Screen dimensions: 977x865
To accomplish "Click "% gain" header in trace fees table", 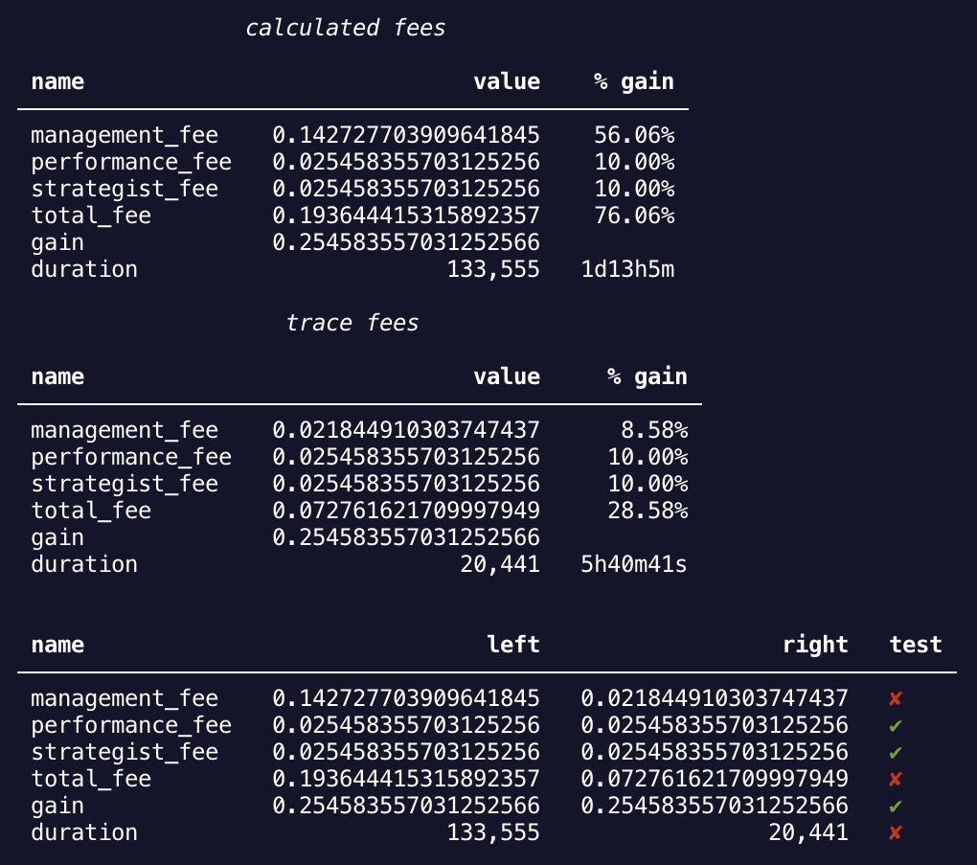I will 648,376.
